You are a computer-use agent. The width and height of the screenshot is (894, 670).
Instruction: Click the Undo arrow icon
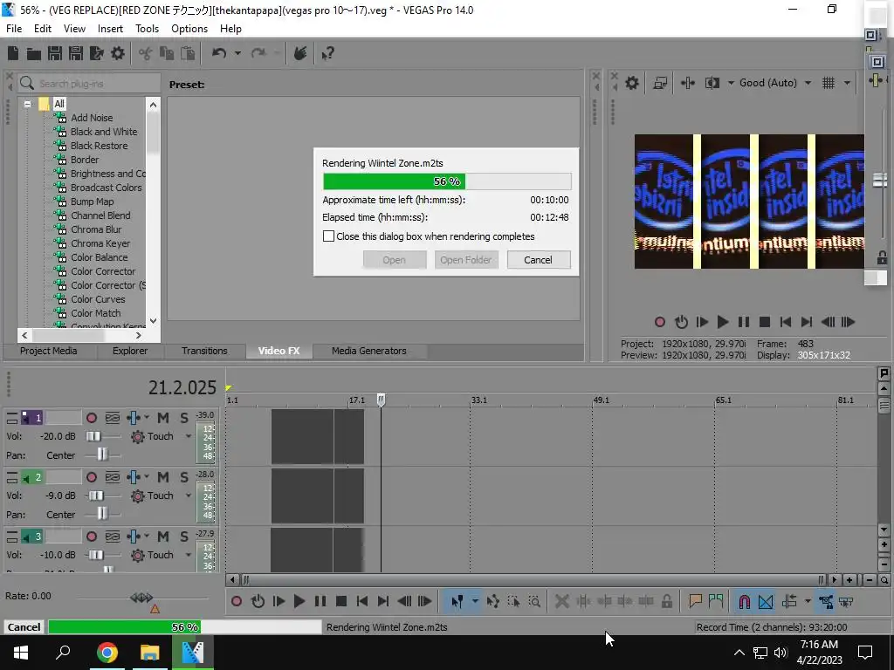point(219,53)
